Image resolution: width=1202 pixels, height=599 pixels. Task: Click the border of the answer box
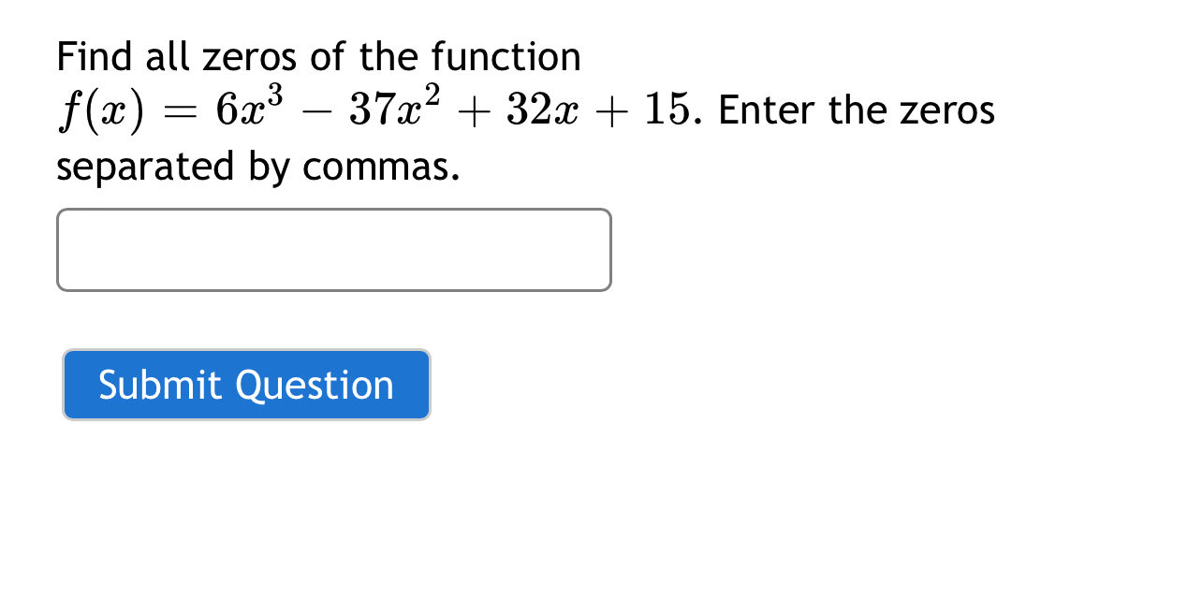pos(333,210)
